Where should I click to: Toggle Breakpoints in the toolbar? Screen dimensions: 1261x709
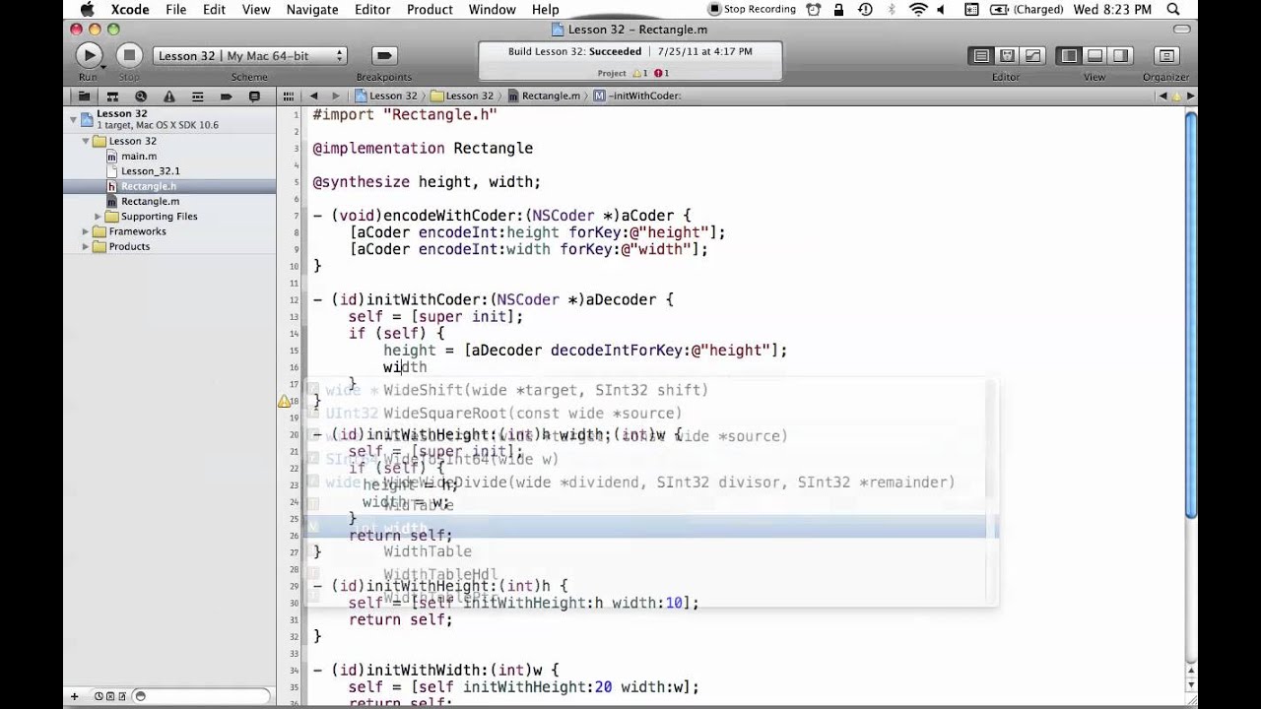coord(384,56)
